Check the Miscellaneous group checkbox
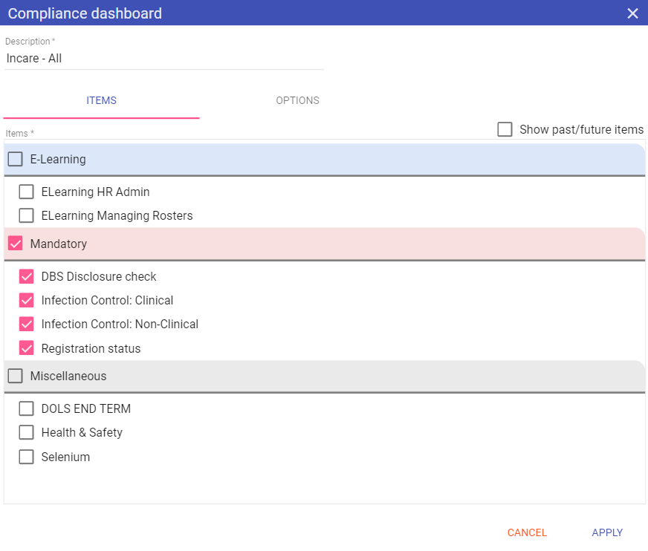This screenshot has height=551, width=648. tap(16, 376)
